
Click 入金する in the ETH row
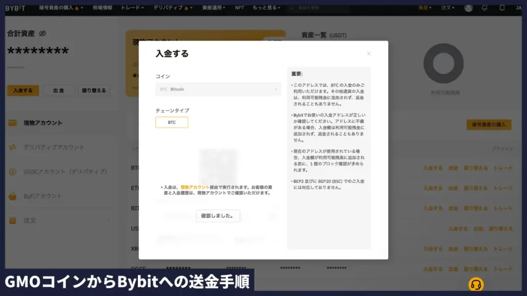pos(432,188)
